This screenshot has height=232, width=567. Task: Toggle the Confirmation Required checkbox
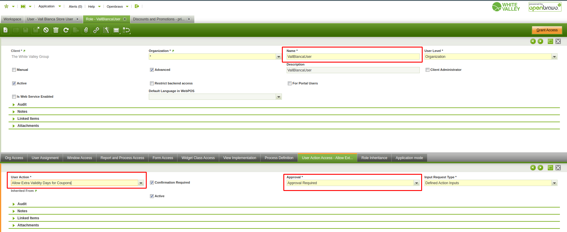152,183
